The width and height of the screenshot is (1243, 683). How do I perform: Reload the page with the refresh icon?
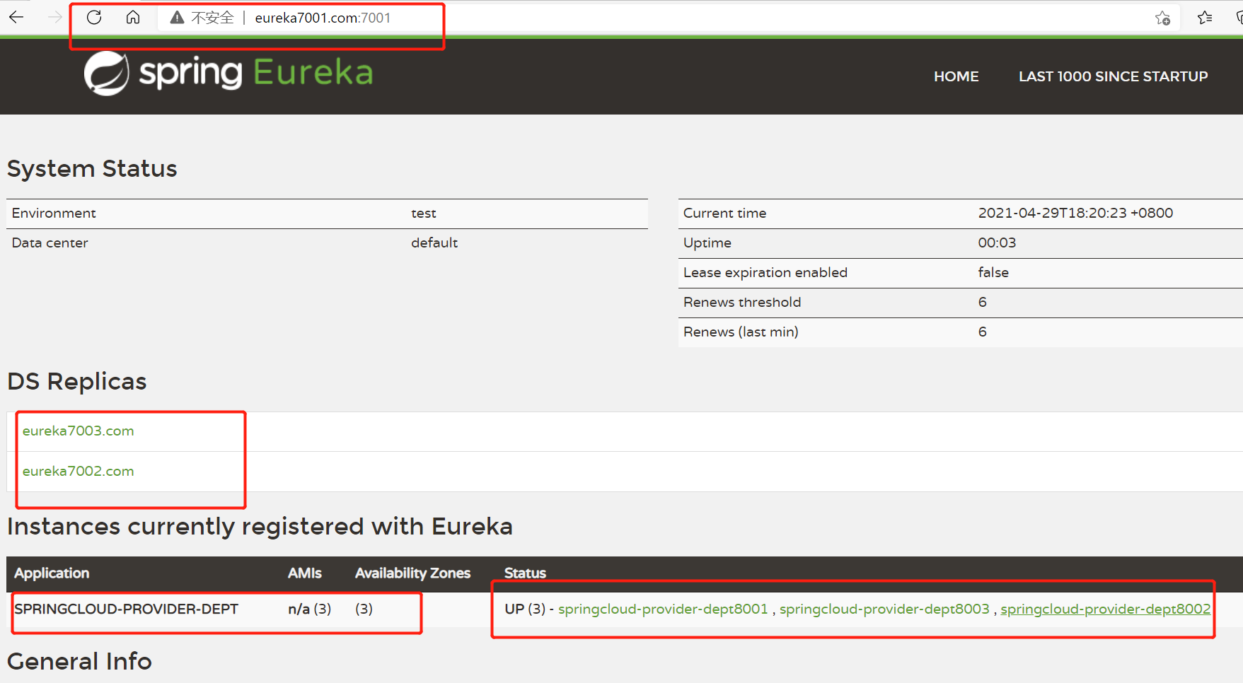click(x=94, y=17)
